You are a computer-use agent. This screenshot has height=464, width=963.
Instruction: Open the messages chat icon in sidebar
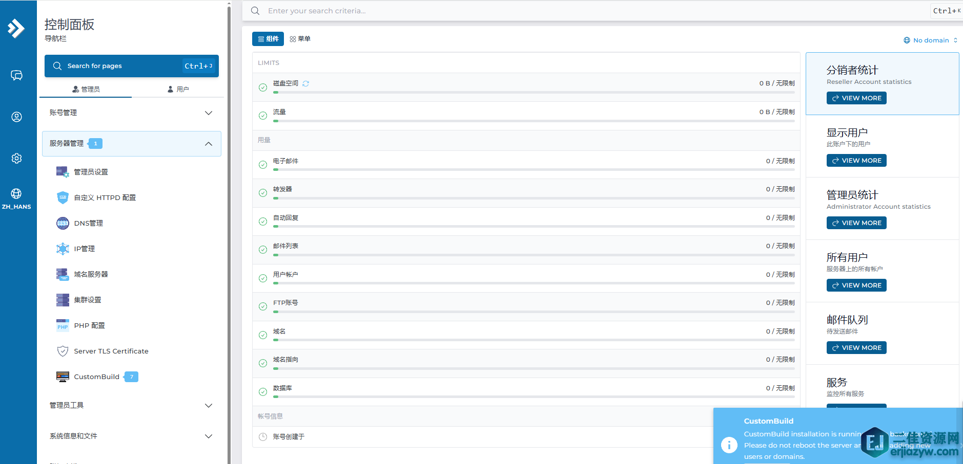click(x=16, y=76)
